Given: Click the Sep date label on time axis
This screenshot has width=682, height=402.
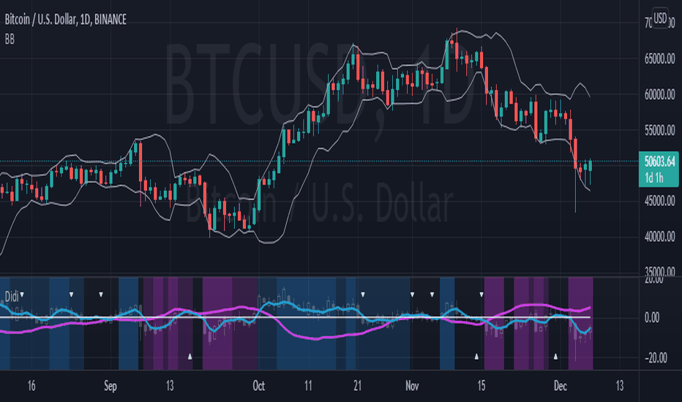Looking at the screenshot, I should 110,386.
